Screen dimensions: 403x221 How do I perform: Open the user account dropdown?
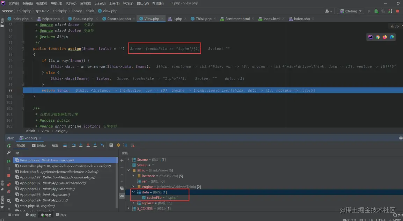tap(329, 11)
